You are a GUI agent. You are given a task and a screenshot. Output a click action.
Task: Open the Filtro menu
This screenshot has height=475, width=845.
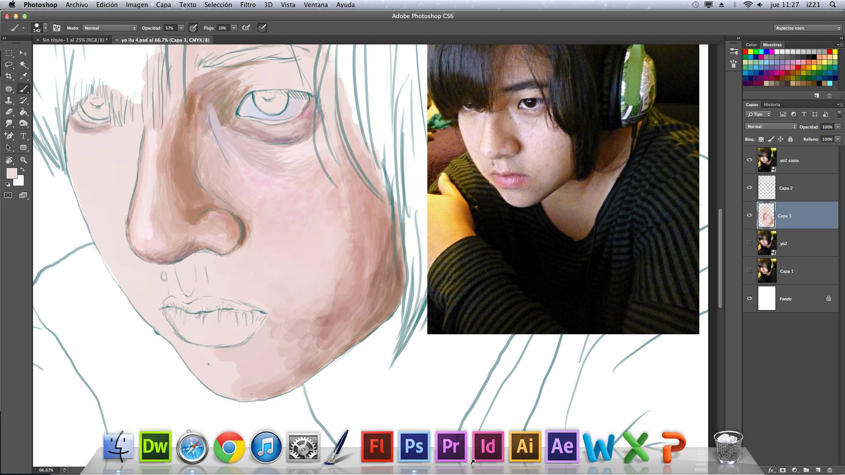point(248,5)
